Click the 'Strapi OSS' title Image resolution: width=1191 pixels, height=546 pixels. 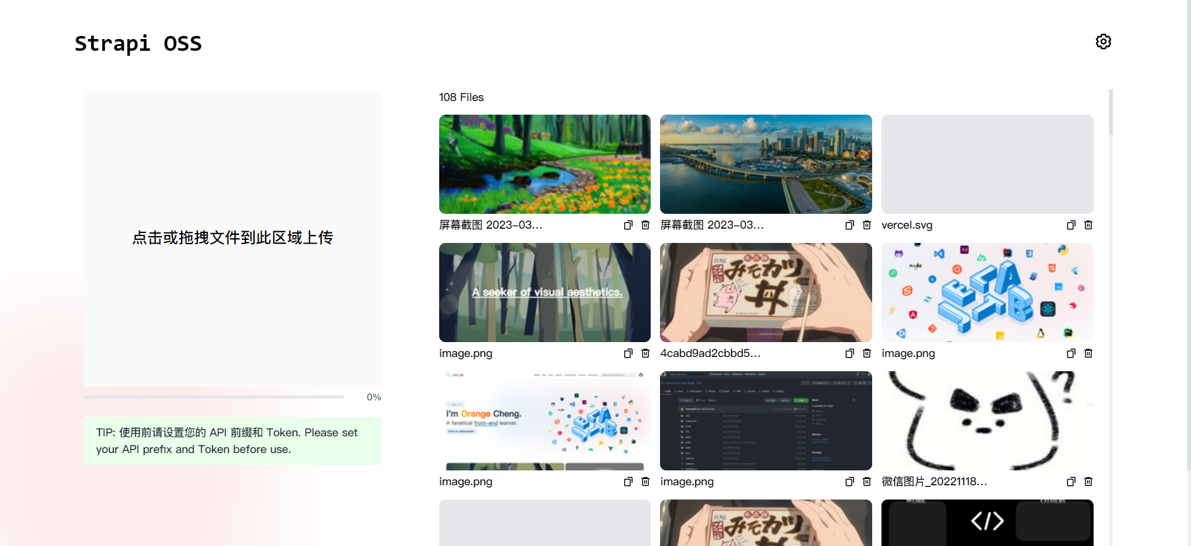(x=138, y=43)
